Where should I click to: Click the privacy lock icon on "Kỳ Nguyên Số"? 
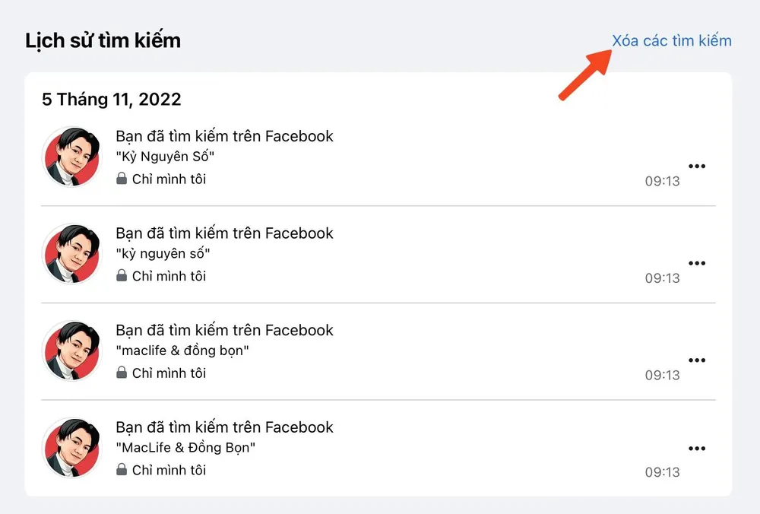click(122, 179)
